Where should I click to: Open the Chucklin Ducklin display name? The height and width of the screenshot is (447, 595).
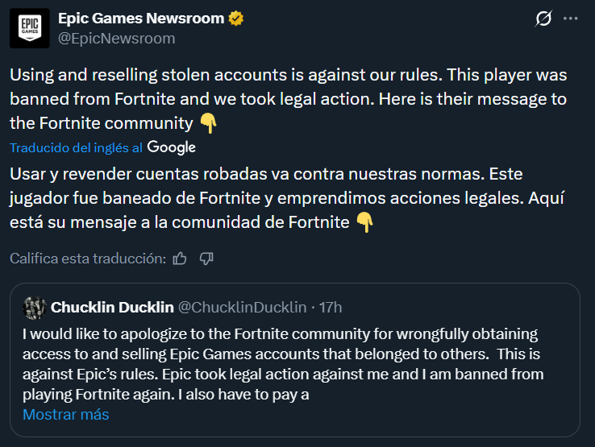(x=111, y=307)
